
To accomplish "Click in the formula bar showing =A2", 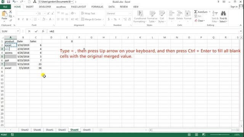I will (143, 31).
